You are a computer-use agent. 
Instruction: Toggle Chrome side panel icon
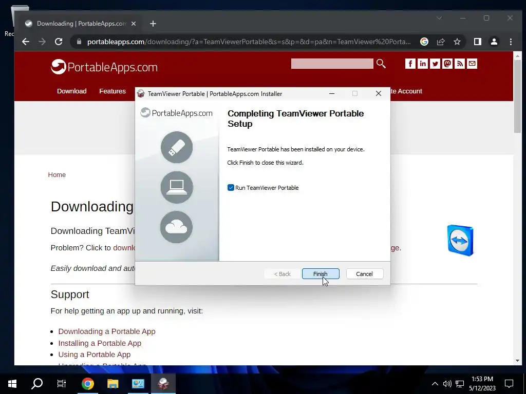point(477,42)
